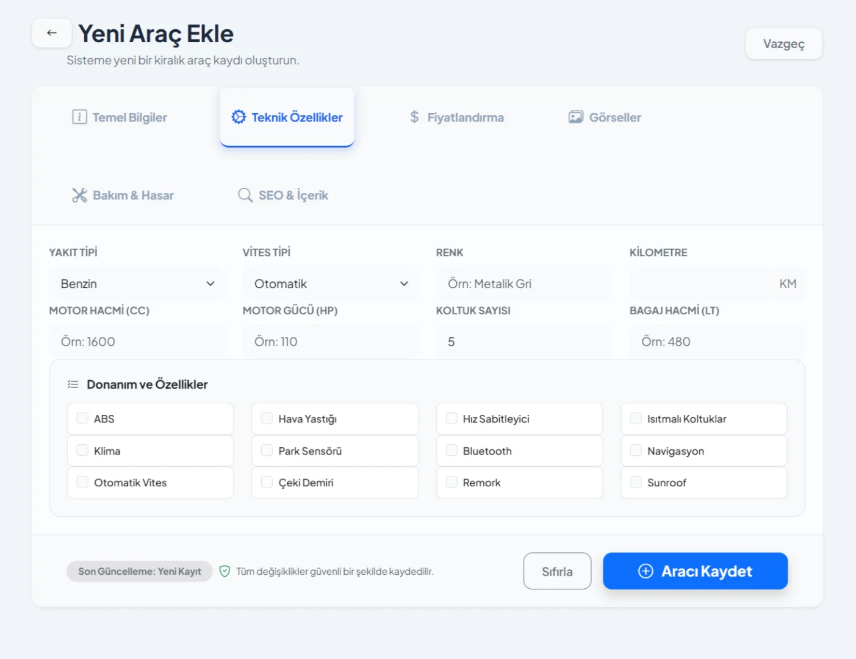Click the gear icon on Teknik Özellikler
The height and width of the screenshot is (659, 856).
(239, 117)
